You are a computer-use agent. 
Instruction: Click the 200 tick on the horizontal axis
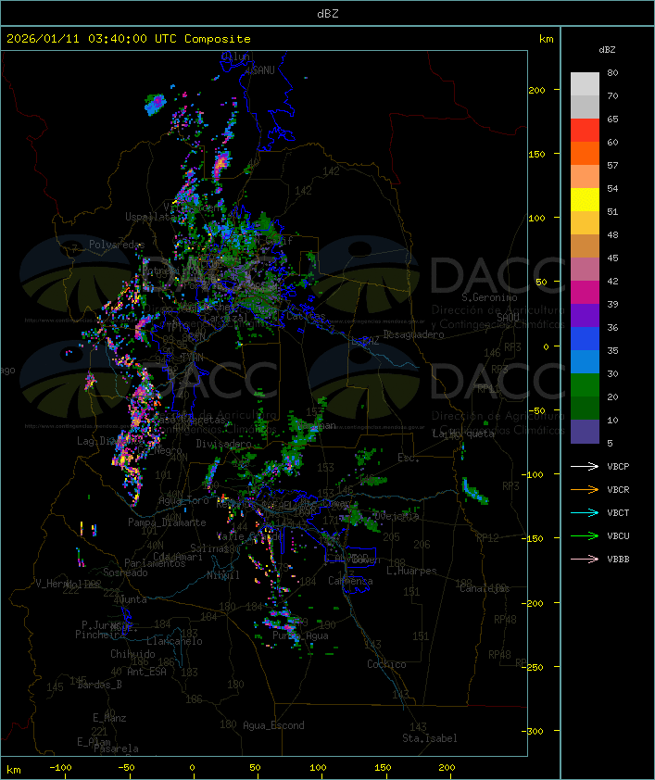[447, 768]
